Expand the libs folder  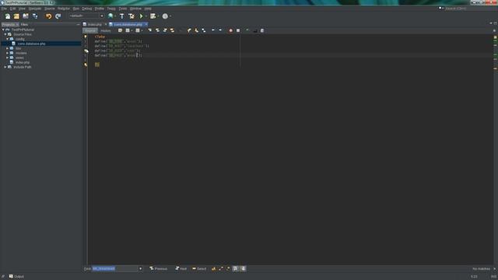point(7,48)
